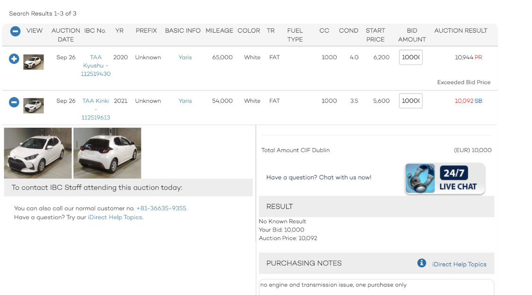Click the 10,092 SB auction result
Image resolution: width=532 pixels, height=295 pixels.
click(468, 101)
